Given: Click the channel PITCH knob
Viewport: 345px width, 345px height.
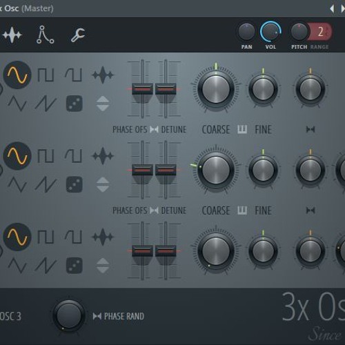Looking at the screenshot, I should click(x=299, y=32).
